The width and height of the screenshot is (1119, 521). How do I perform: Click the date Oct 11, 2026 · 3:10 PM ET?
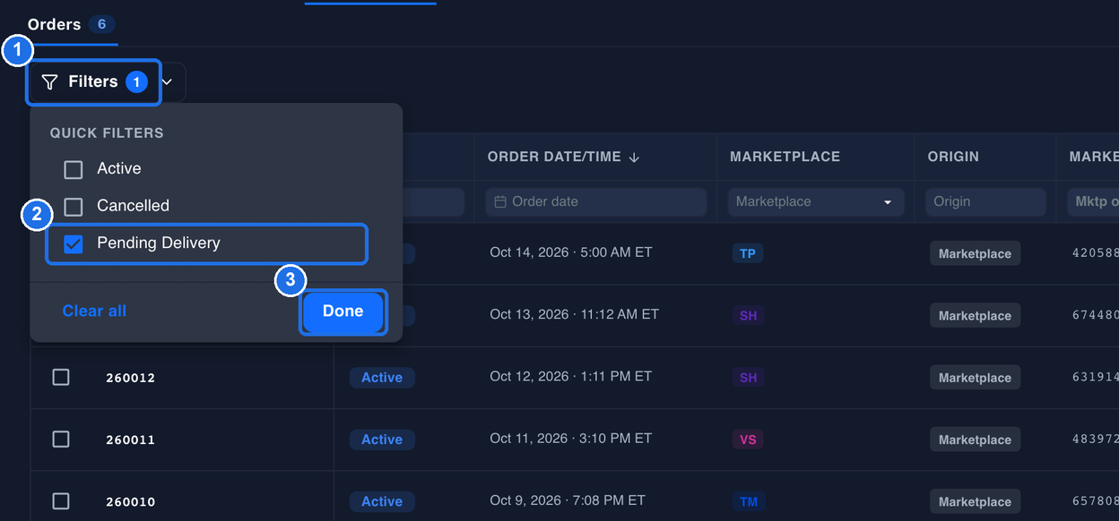pyautogui.click(x=571, y=438)
